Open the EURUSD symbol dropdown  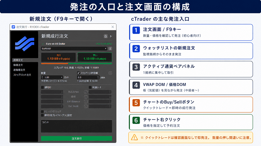pos(74,49)
